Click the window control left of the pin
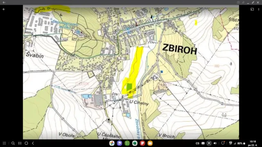The image size is (262, 147). pyautogui.click(x=238, y=2)
